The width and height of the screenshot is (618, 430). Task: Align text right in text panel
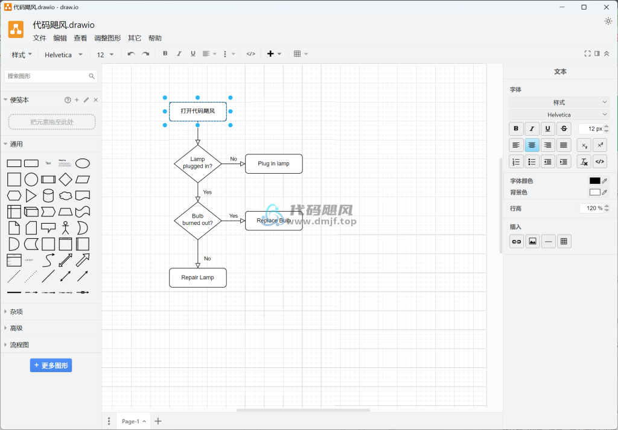pos(547,145)
